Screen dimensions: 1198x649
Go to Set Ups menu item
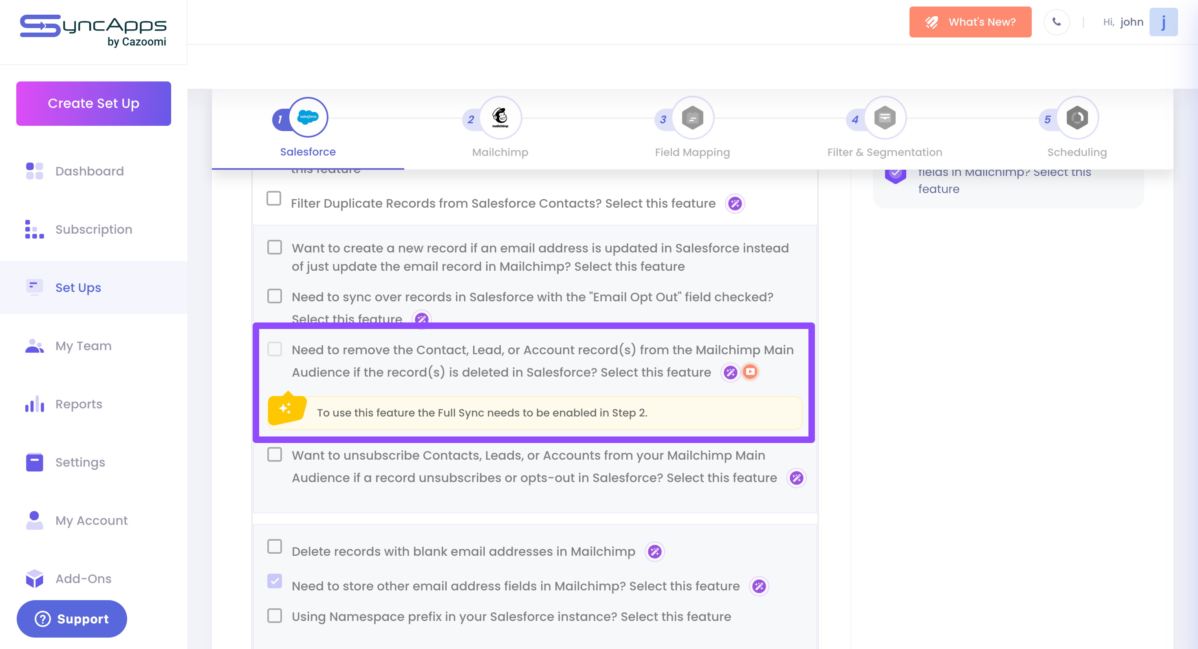click(78, 287)
